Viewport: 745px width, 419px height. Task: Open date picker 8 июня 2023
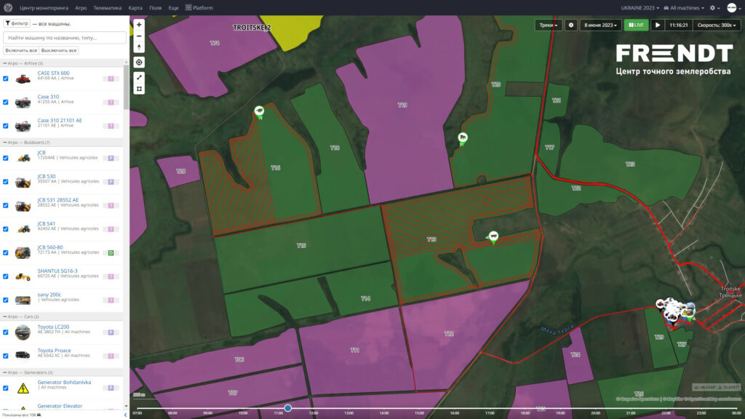point(600,25)
